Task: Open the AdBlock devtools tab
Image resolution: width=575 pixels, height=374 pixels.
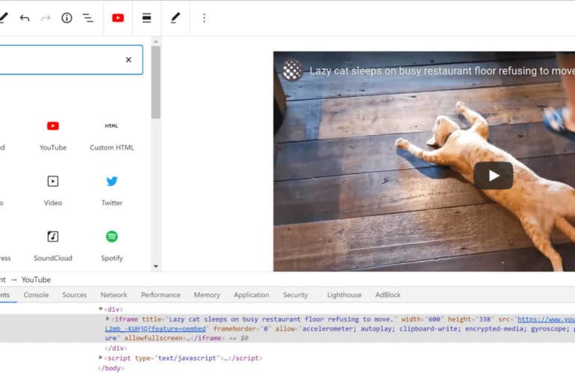Action: 388,295
